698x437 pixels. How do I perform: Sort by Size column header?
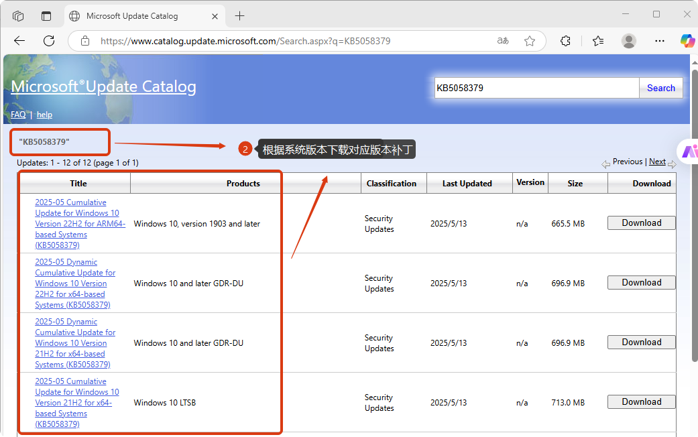point(575,184)
